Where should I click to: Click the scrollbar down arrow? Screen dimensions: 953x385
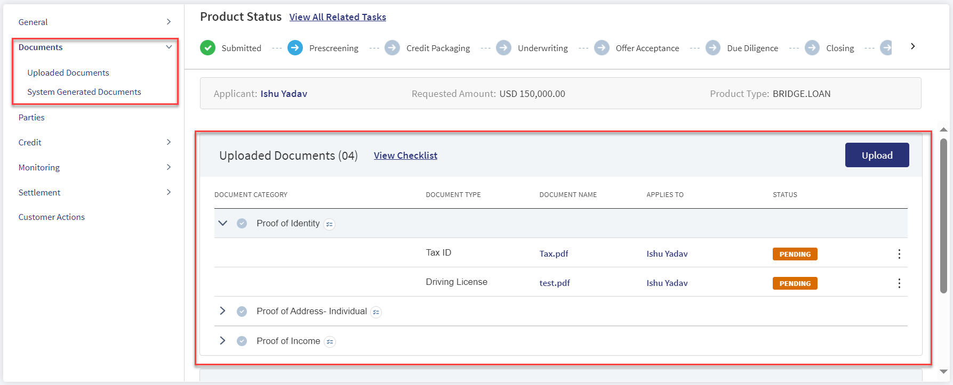tap(943, 372)
